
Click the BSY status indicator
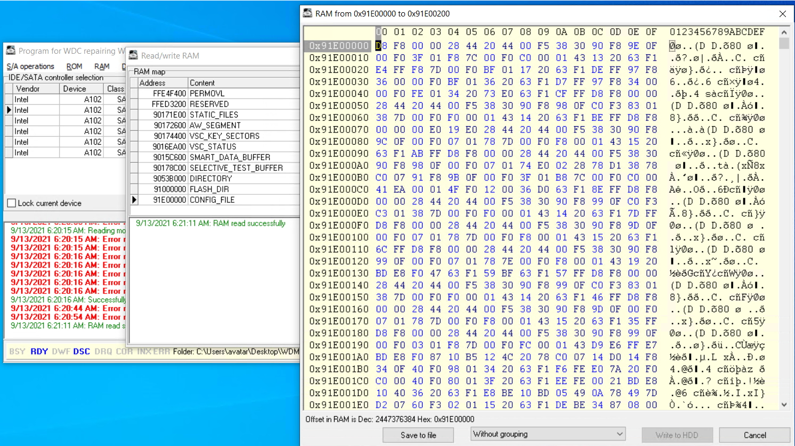point(17,352)
